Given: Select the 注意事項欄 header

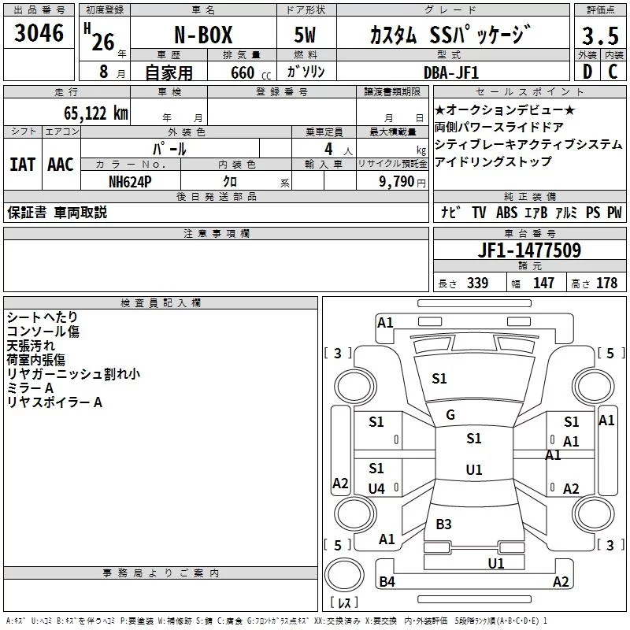Looking at the screenshot, I should [217, 233].
